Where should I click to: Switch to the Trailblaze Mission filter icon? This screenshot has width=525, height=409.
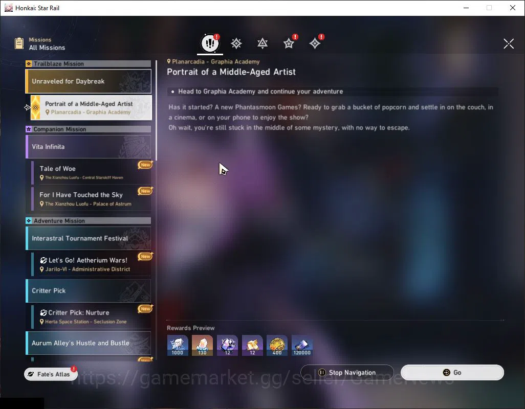tap(236, 43)
